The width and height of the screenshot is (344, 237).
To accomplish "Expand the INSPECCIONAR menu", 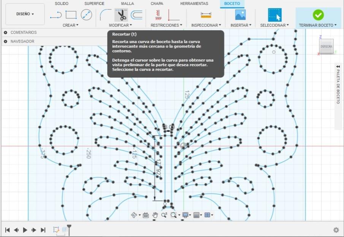I will point(206,25).
